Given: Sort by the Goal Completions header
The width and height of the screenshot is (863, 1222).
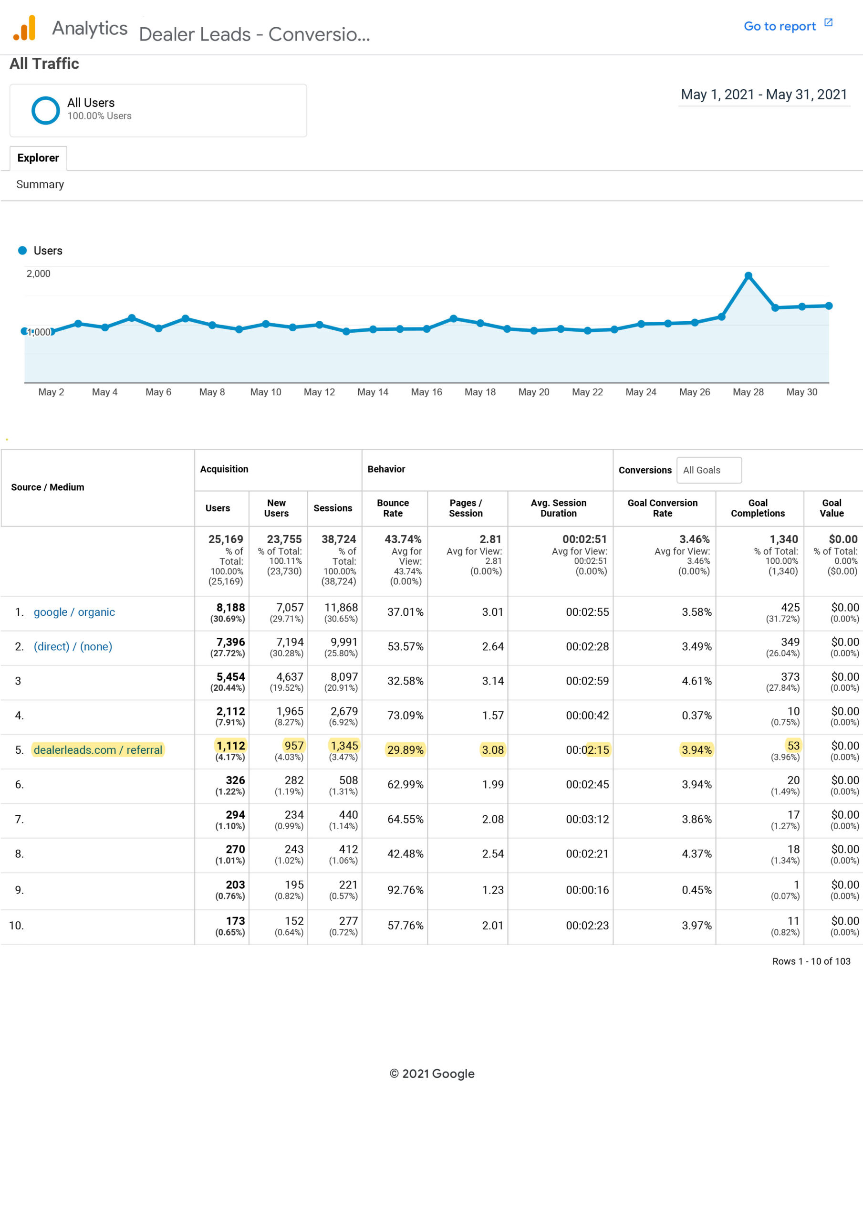Looking at the screenshot, I should coord(758,508).
